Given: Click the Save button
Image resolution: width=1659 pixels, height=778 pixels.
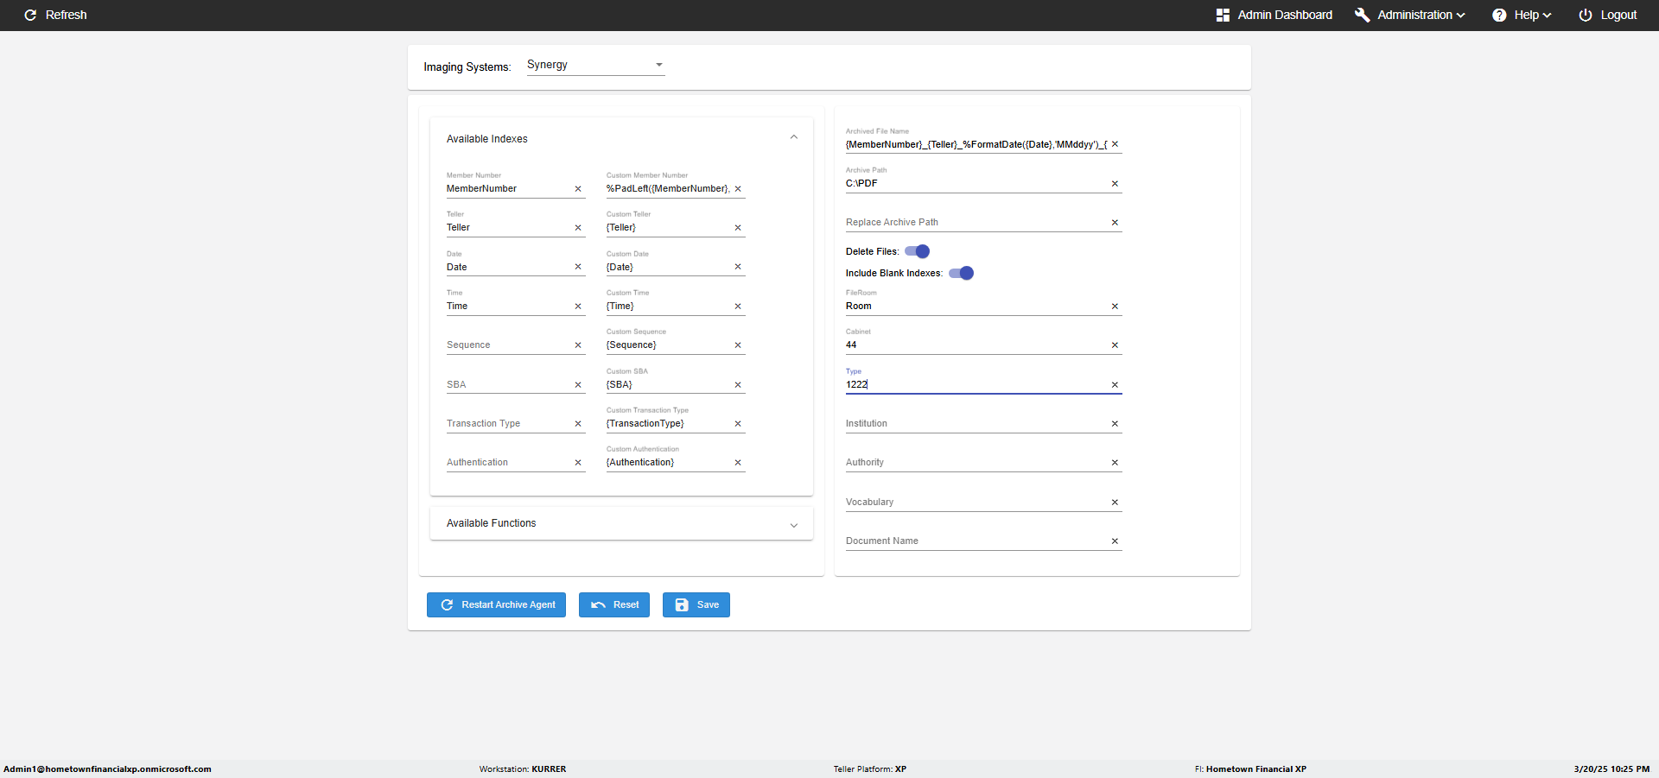Looking at the screenshot, I should (696, 604).
